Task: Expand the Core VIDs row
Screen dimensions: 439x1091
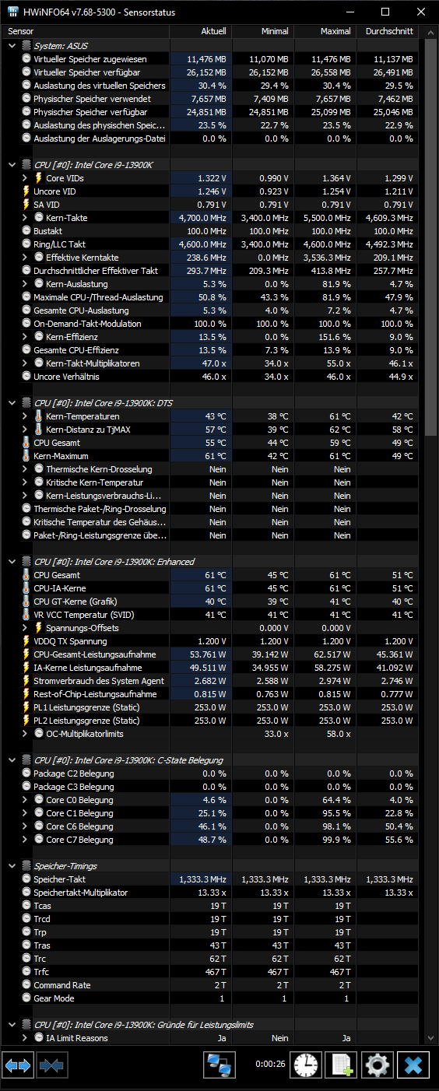Action: pyautogui.click(x=26, y=178)
